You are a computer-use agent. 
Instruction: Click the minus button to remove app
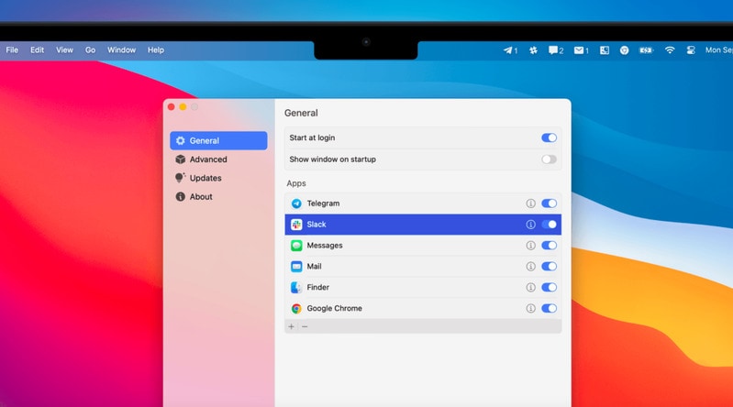[305, 326]
